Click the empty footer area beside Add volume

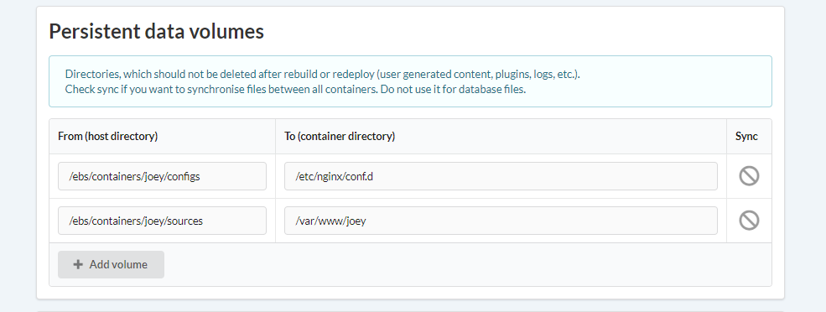click(x=468, y=264)
